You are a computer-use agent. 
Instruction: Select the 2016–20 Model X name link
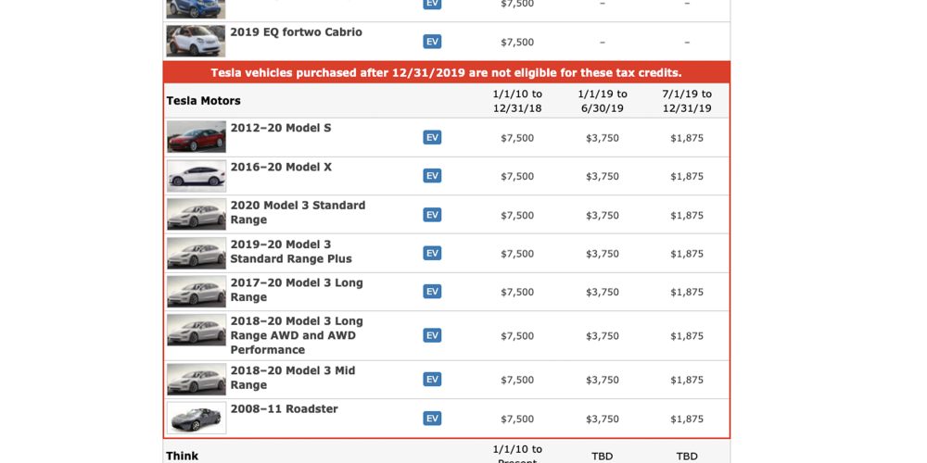click(280, 167)
